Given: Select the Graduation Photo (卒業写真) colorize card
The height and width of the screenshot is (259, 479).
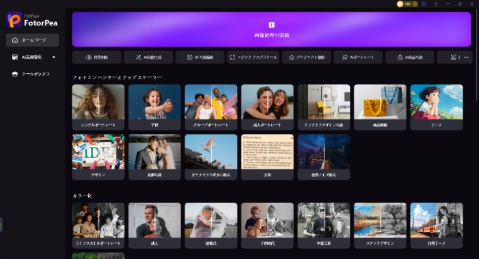Looking at the screenshot, I should pos(324,225).
